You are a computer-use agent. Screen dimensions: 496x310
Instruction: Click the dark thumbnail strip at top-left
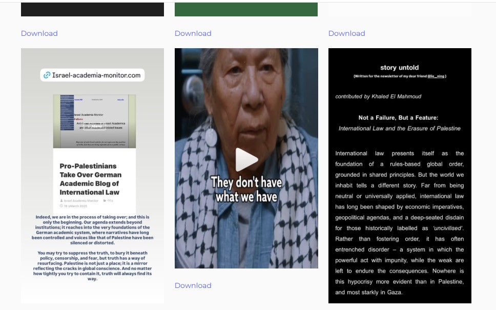pos(92,9)
